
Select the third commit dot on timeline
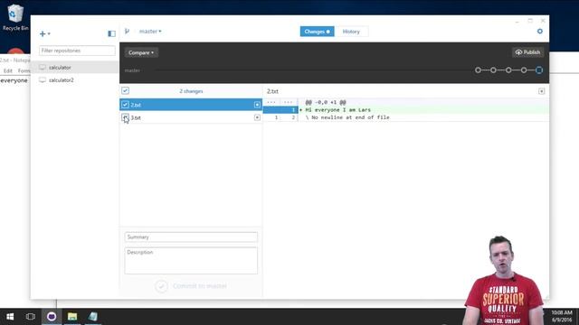(x=508, y=70)
